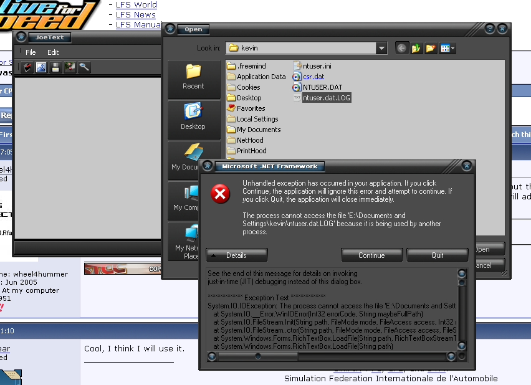
Task: Select the Cookies folder
Action: click(244, 87)
